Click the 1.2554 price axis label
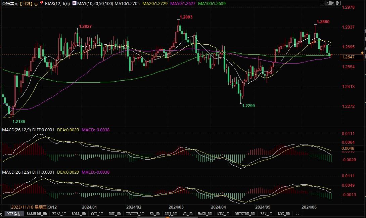 coord(348,67)
